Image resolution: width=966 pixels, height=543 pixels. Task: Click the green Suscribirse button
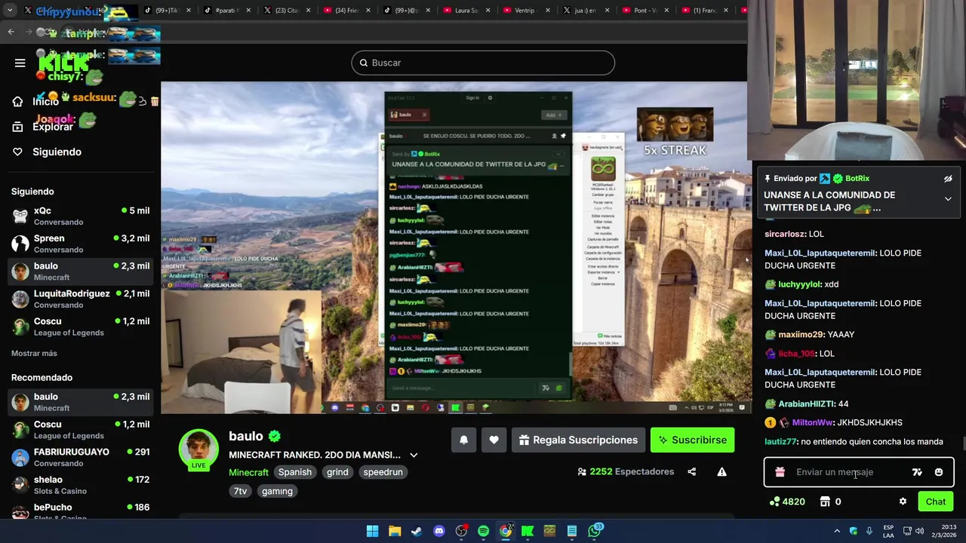coord(692,440)
